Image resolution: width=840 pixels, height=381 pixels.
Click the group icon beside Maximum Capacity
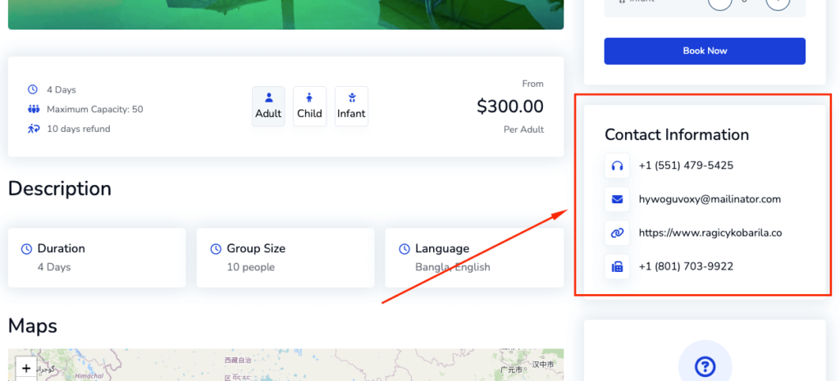34,109
